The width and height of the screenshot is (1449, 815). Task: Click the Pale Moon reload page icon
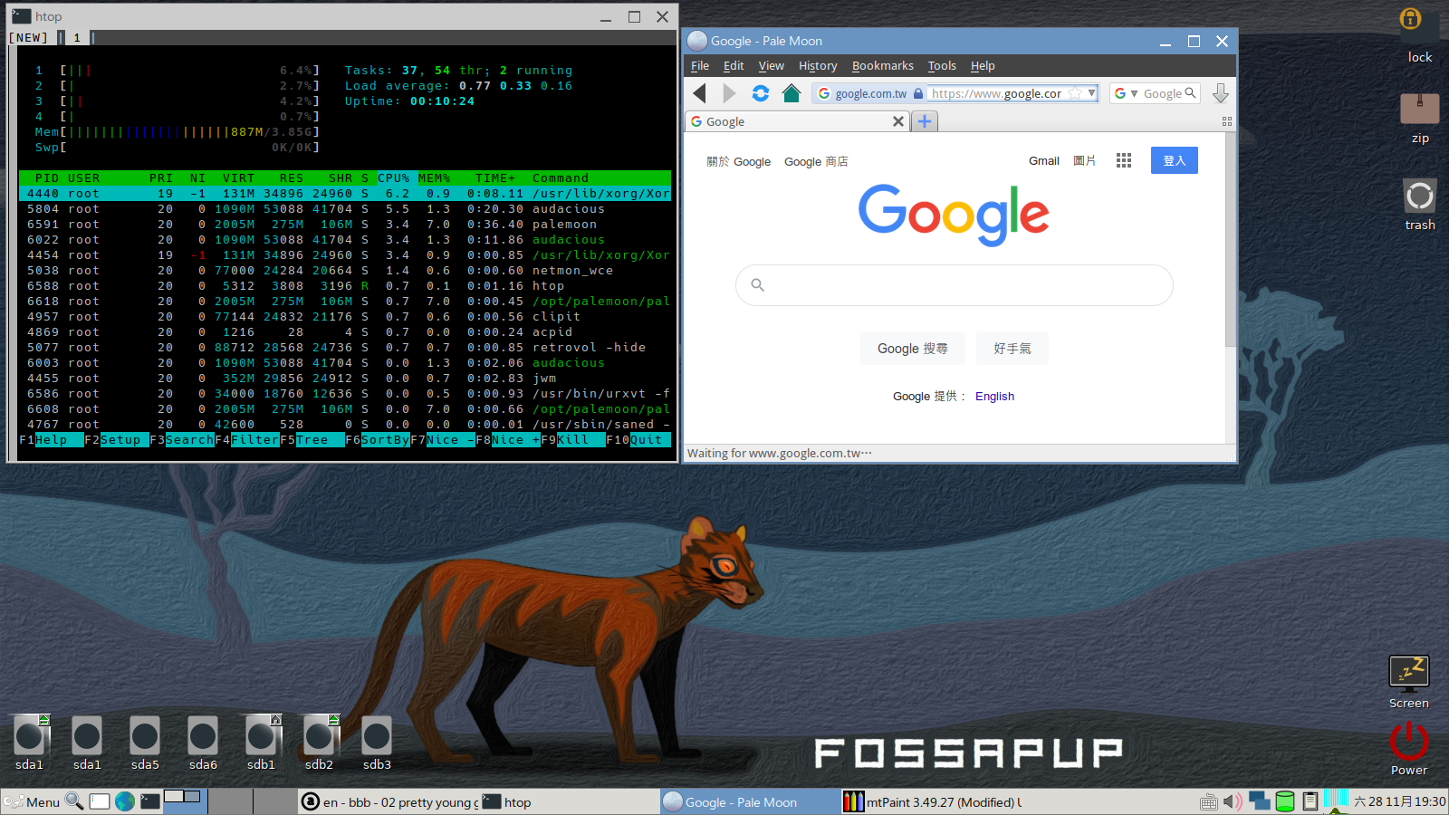point(761,93)
